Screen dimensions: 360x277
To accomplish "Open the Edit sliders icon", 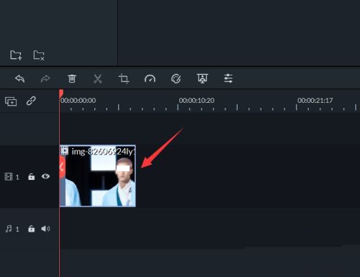I will click(x=228, y=78).
